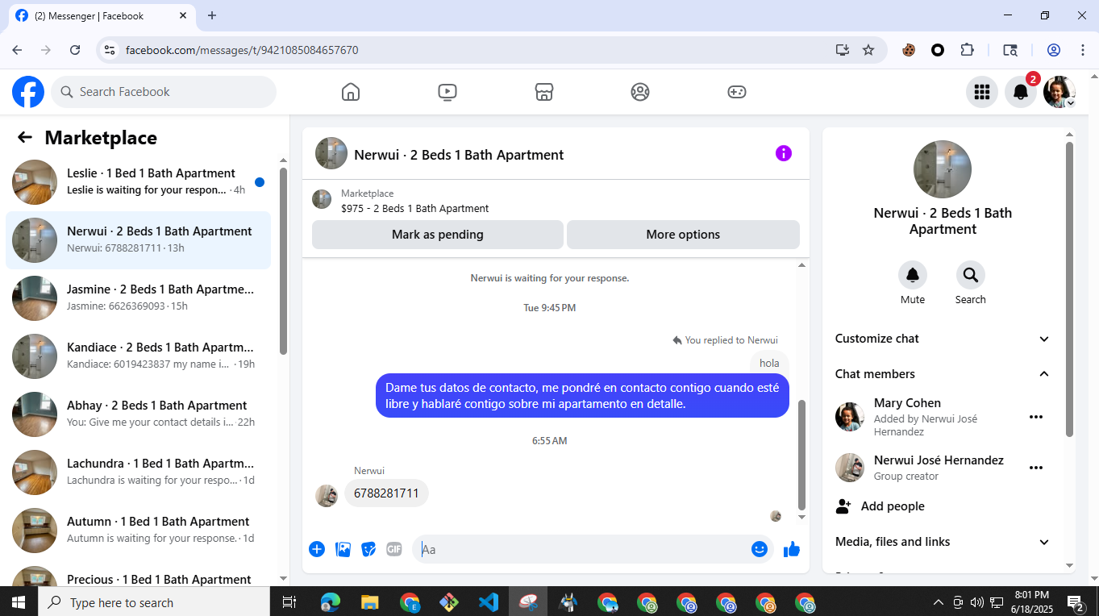Viewport: 1099px width, 616px height.
Task: Open the GIF picker
Action: click(x=394, y=549)
